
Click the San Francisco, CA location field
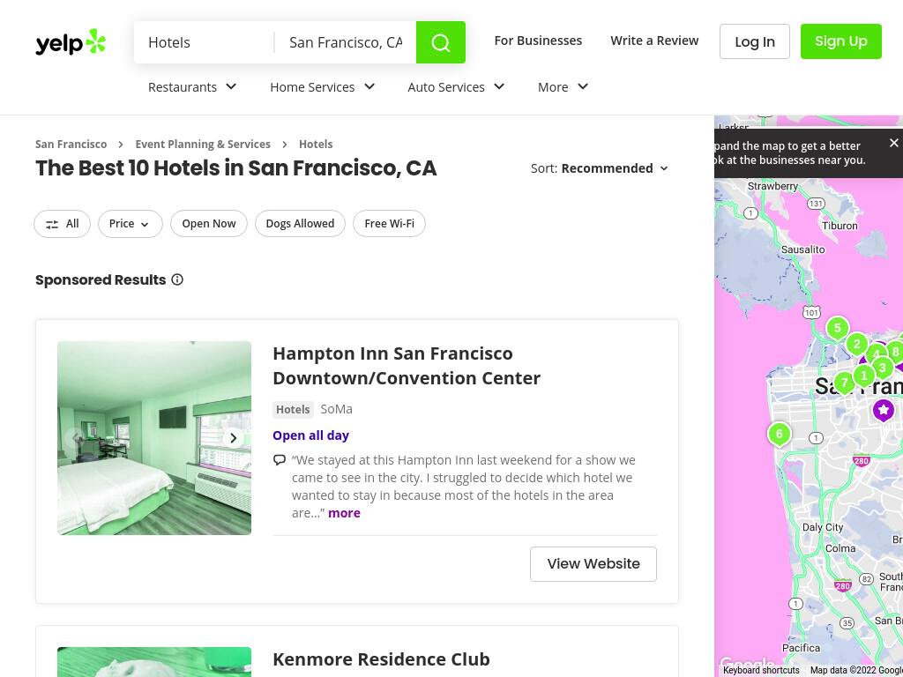346,42
